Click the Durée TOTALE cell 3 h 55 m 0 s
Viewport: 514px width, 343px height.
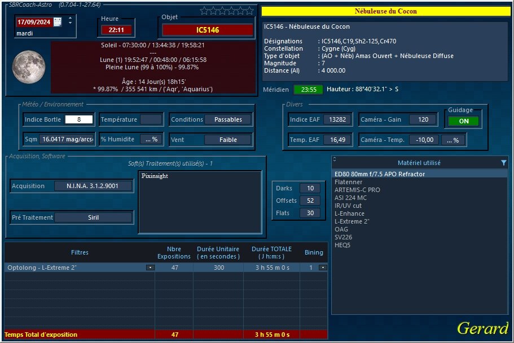point(272,268)
